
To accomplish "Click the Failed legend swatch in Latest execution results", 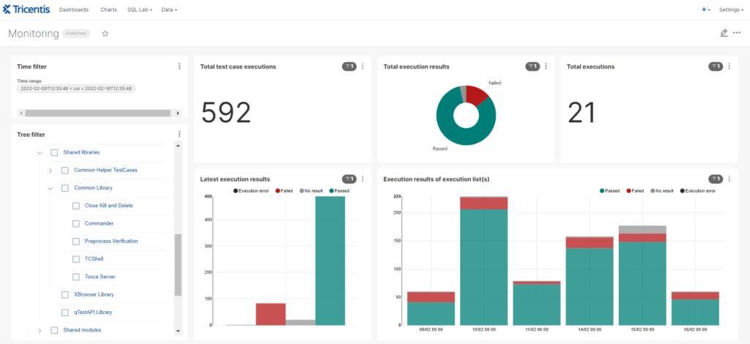I will [278, 190].
